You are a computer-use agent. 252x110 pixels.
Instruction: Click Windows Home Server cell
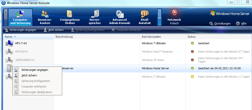coord(155,68)
